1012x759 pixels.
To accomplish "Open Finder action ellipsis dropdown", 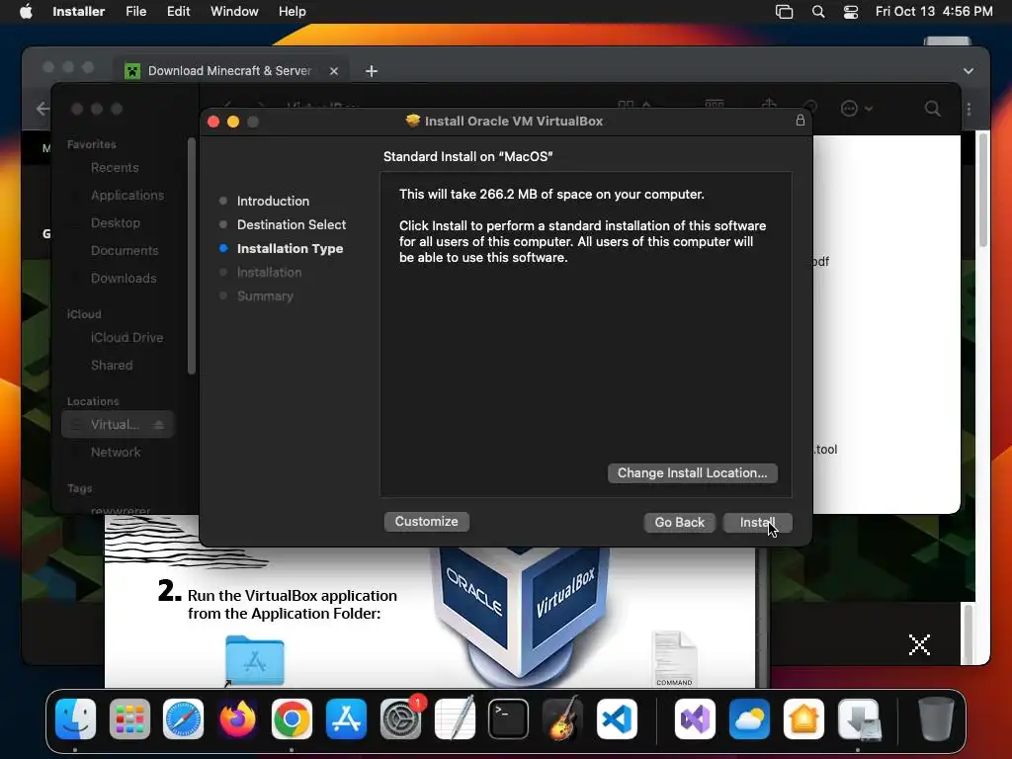I will 857,109.
